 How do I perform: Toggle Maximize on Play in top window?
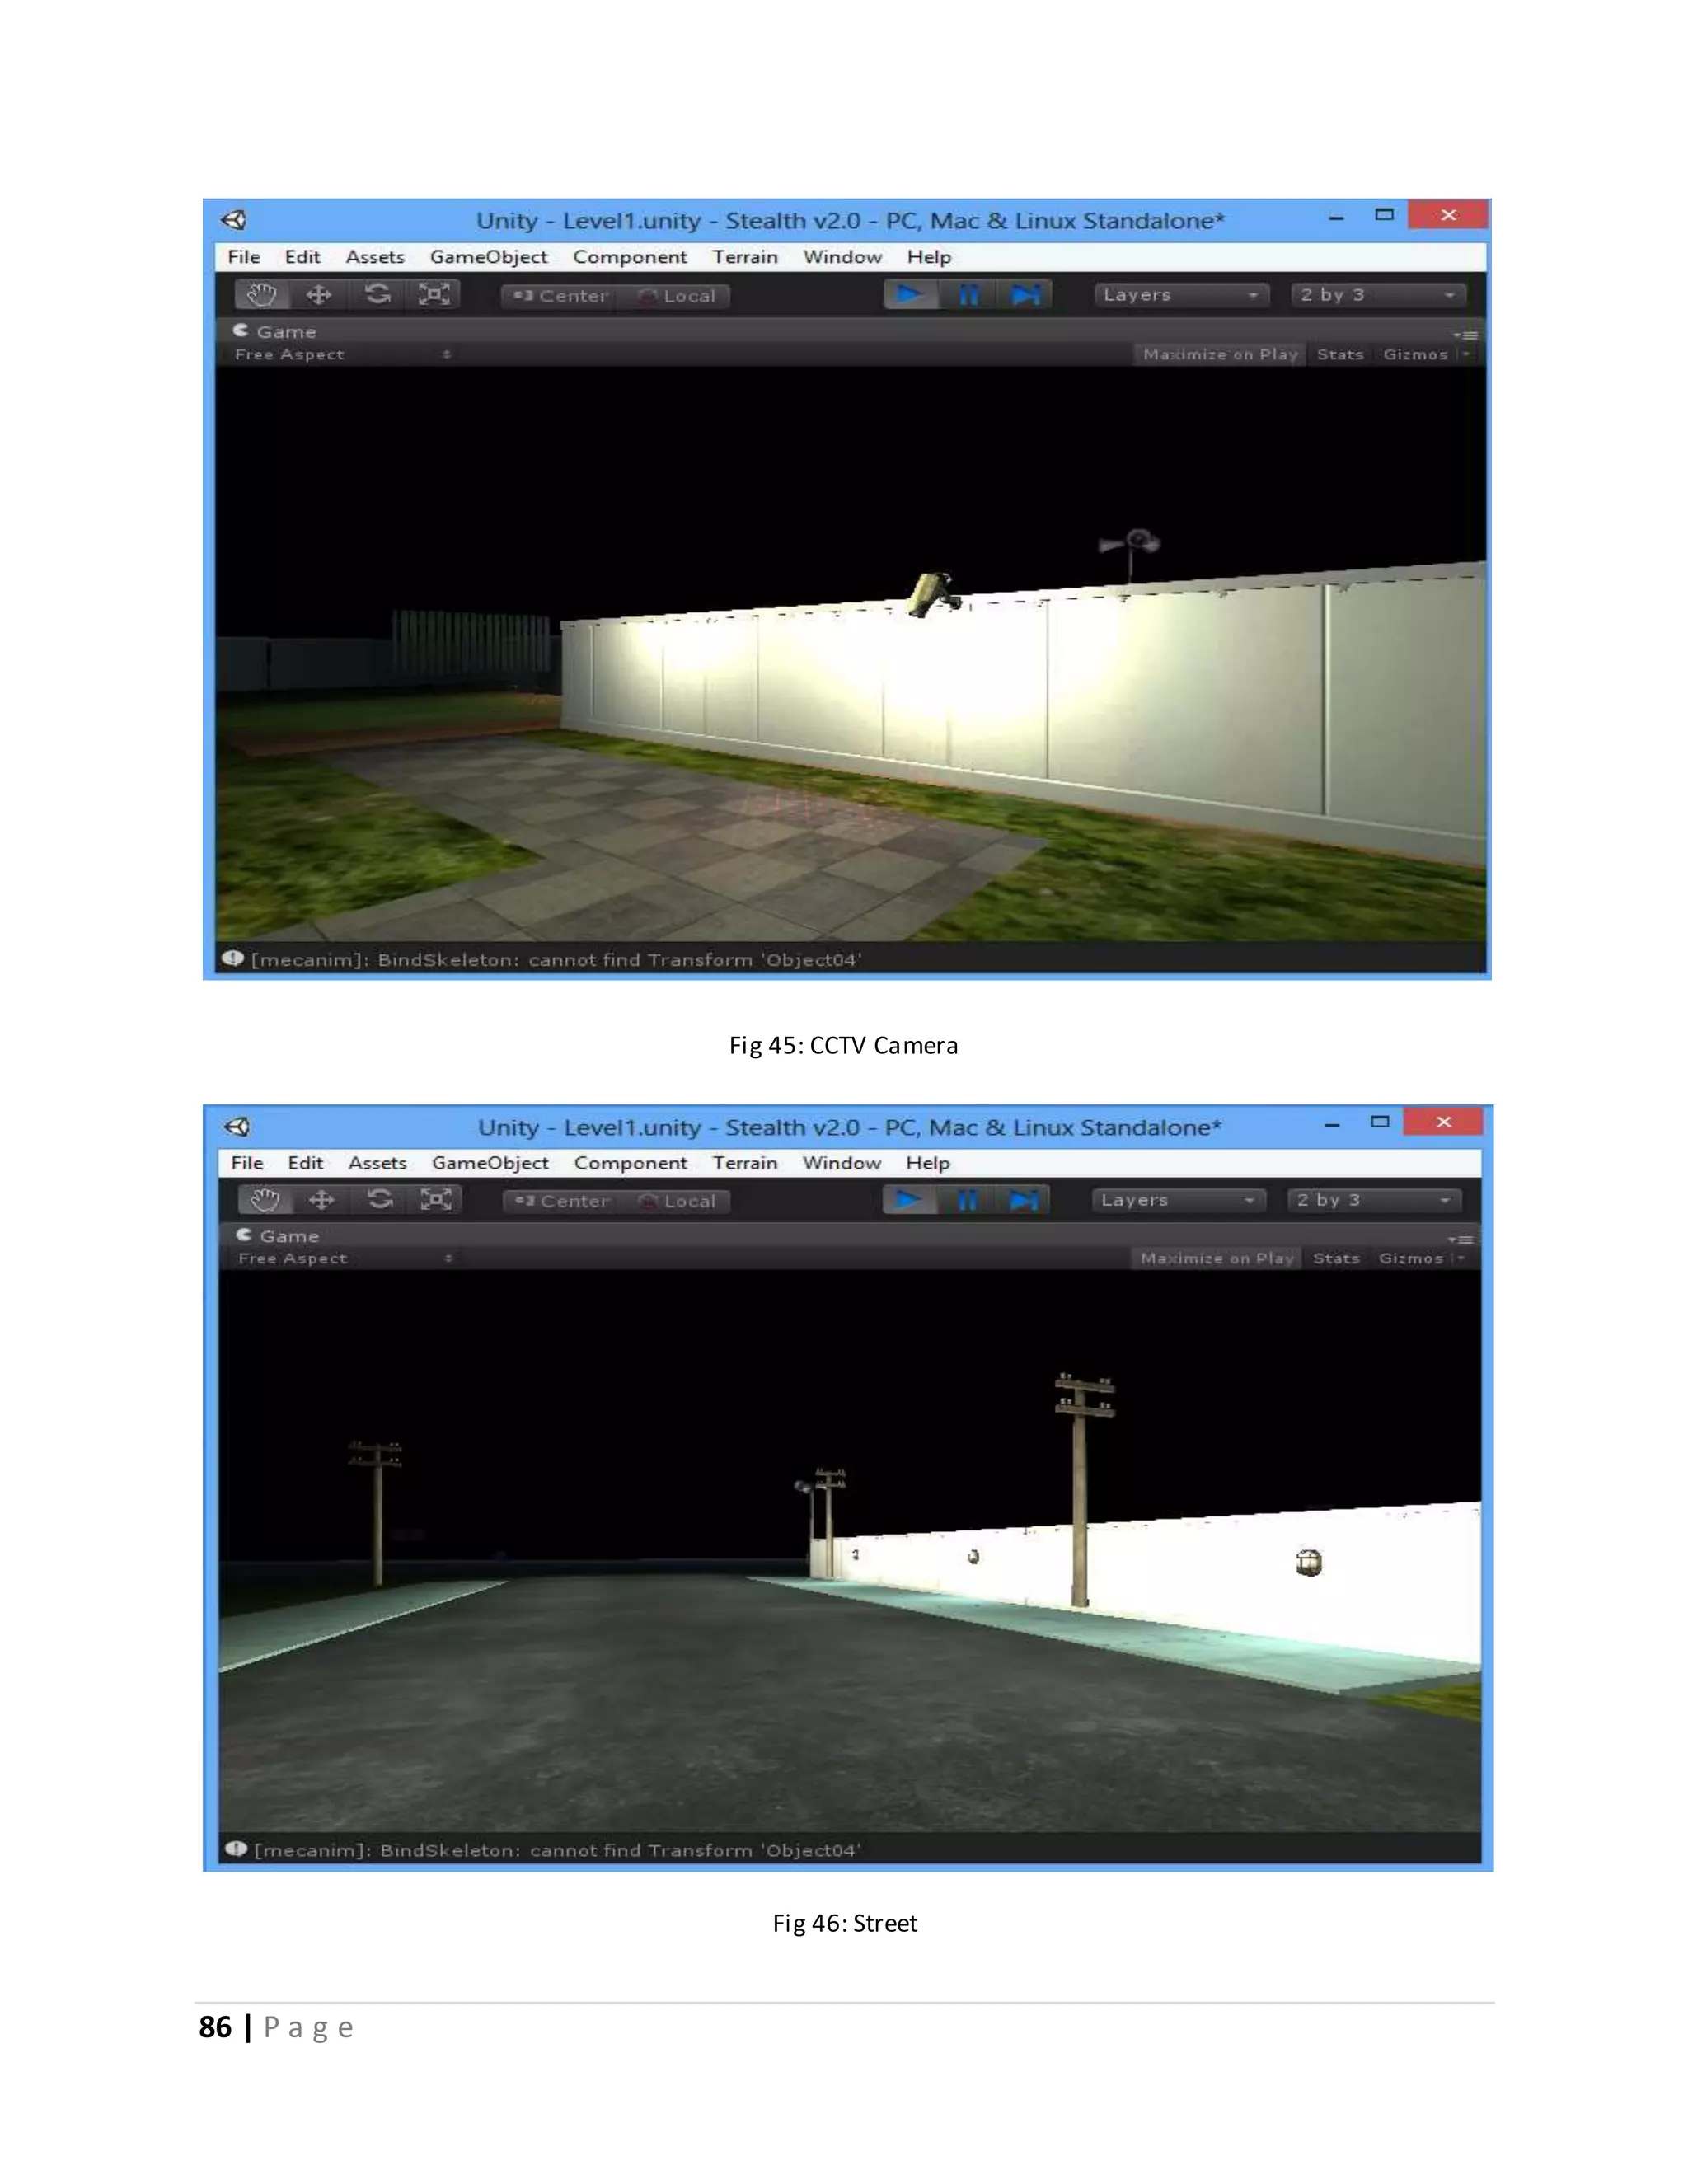[1219, 354]
